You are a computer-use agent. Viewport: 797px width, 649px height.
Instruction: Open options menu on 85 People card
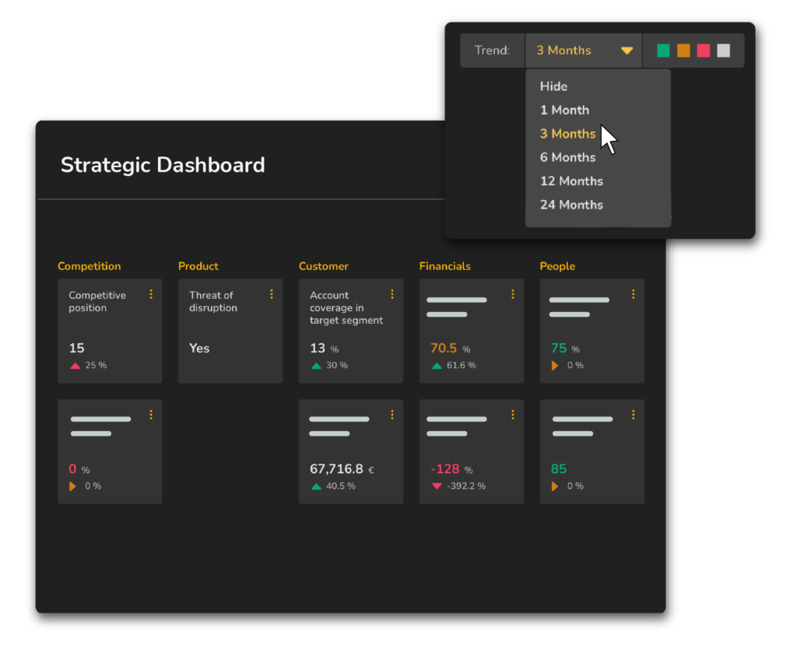tap(633, 415)
